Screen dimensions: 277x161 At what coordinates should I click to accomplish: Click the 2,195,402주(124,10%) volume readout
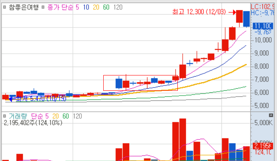pyautogui.click(x=33, y=123)
